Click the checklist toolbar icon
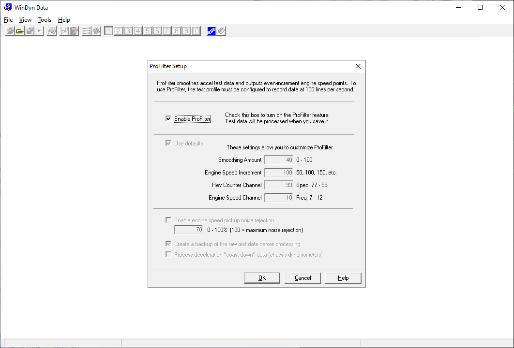The height and width of the screenshot is (348, 514). click(x=86, y=31)
